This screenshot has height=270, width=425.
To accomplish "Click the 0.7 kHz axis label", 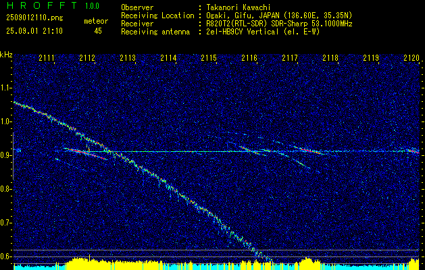I will [x=6, y=223].
